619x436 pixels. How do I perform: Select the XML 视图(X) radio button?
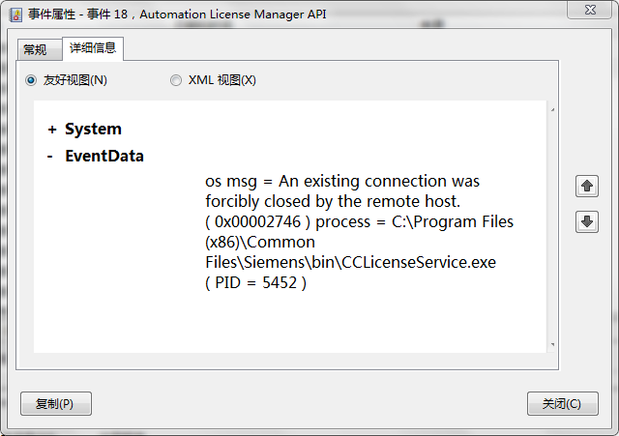point(176,80)
